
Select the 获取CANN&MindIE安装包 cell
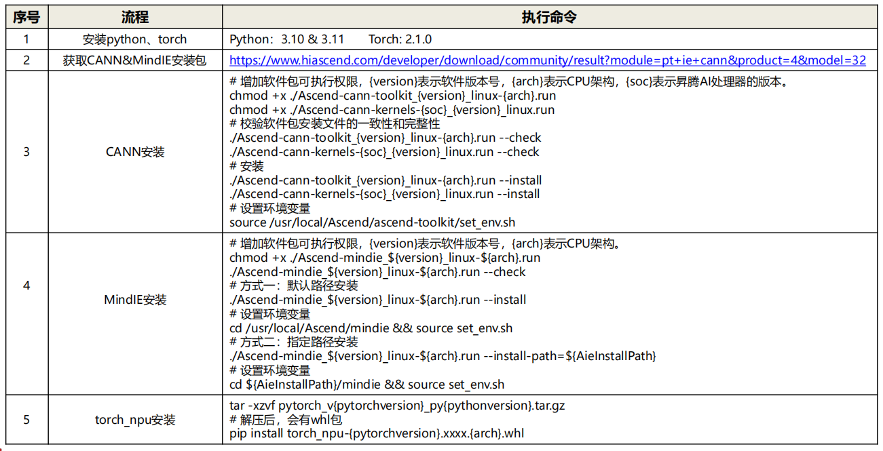pyautogui.click(x=135, y=60)
